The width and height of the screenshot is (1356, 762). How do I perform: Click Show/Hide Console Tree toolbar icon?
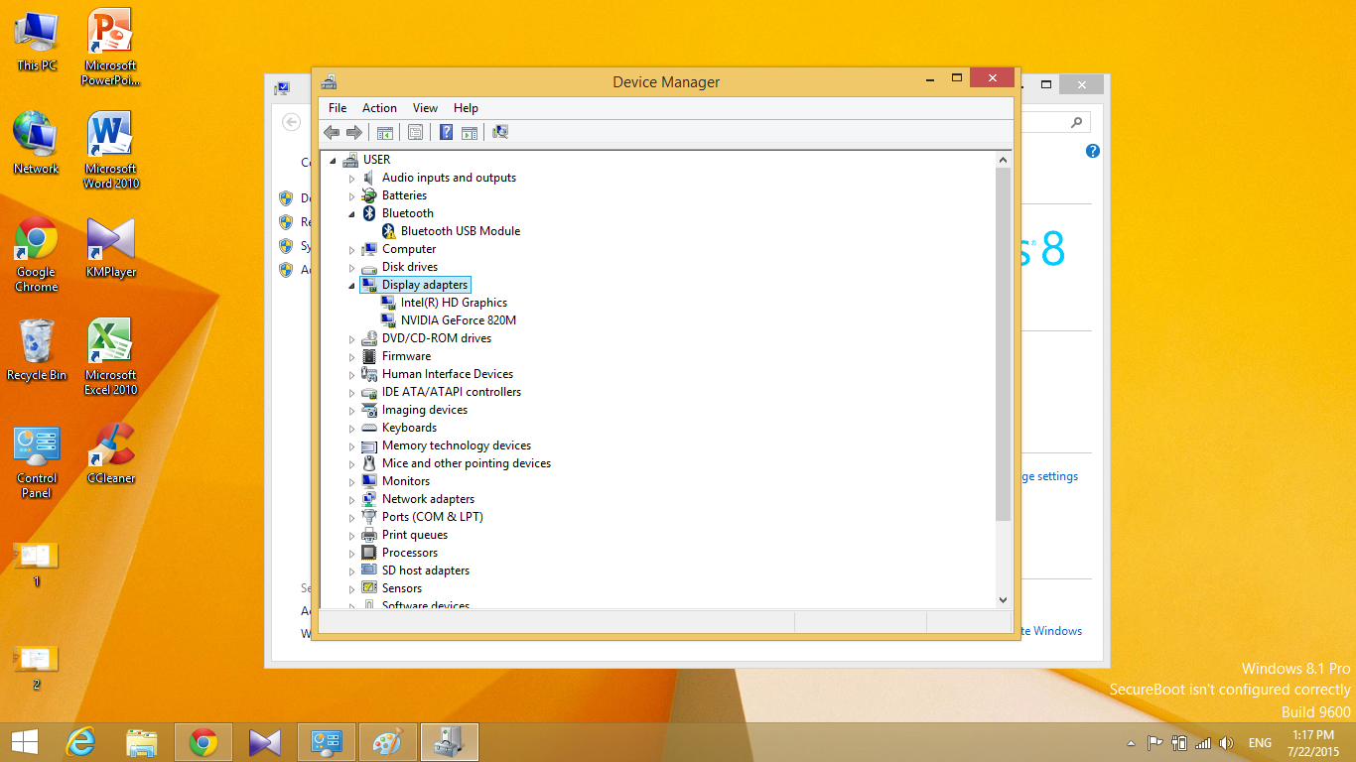pos(385,132)
